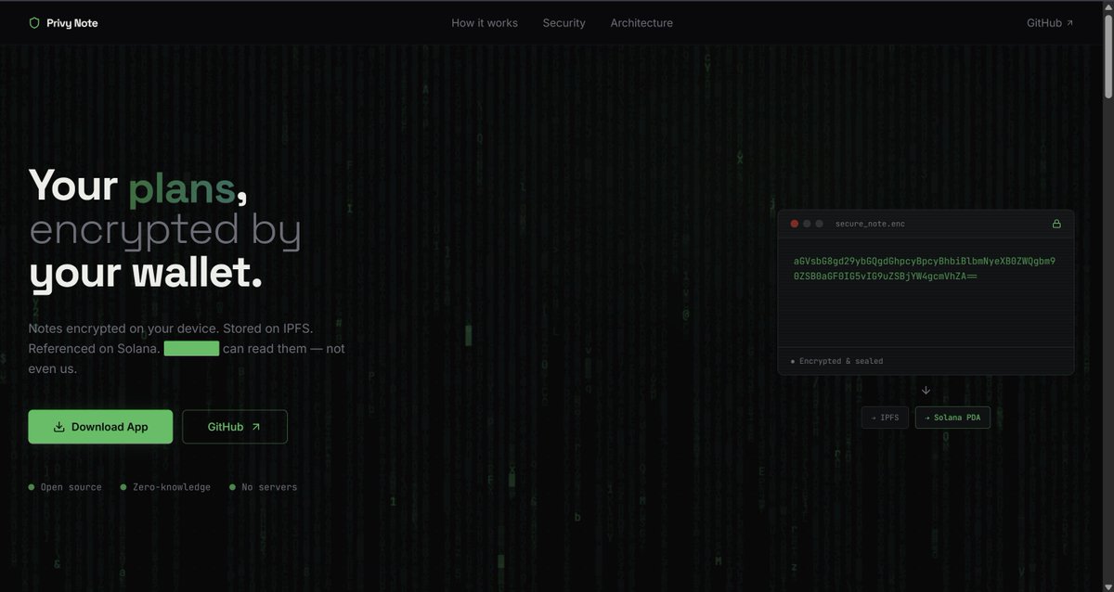The image size is (1114, 592).
Task: Click the green highlighted word in description
Action: coord(191,349)
